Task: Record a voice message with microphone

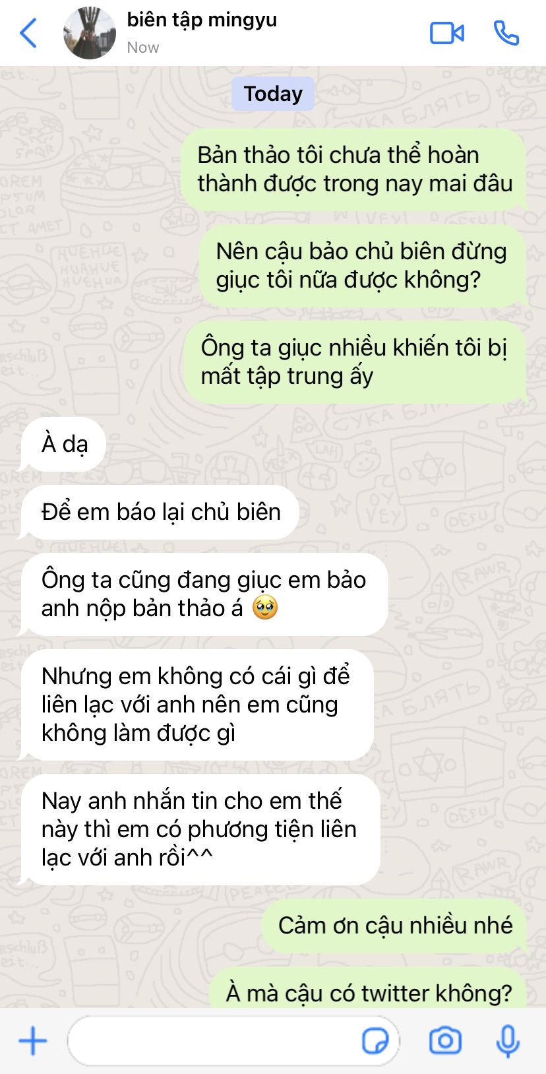Action: coord(508,1042)
